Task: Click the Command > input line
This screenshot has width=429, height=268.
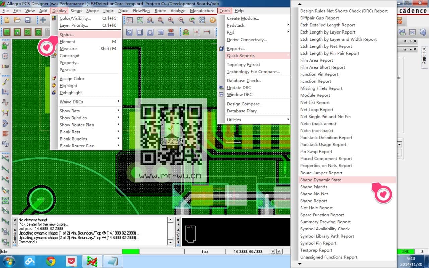Action: tap(93, 242)
